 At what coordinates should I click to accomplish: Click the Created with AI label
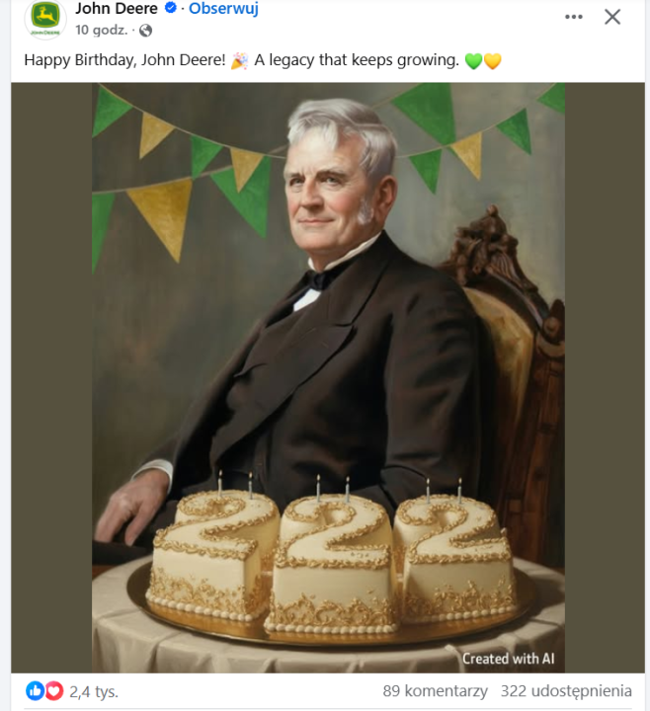(x=508, y=659)
